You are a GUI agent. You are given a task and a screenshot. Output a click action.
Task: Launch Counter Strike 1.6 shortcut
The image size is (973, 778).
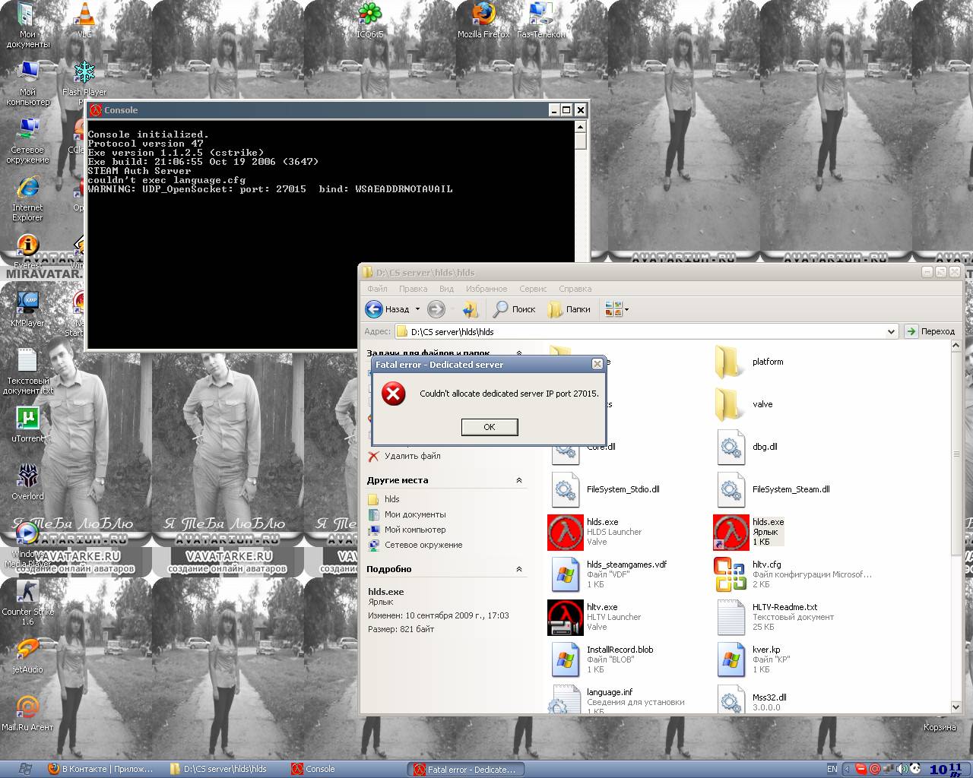coord(28,602)
